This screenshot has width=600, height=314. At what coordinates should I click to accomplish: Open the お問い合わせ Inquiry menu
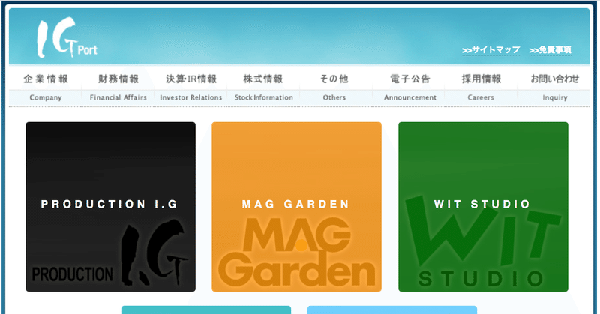[x=554, y=87]
